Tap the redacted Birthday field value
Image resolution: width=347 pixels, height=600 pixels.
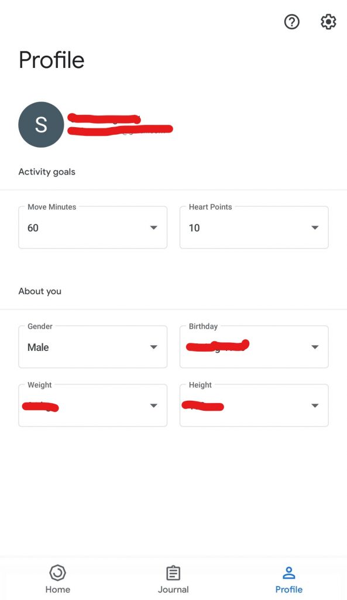pyautogui.click(x=218, y=346)
